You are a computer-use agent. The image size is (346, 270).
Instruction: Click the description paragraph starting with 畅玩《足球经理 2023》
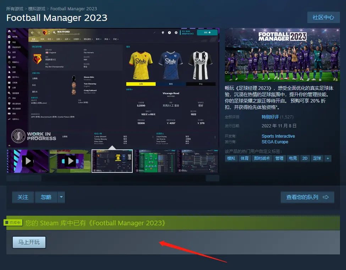pyautogui.click(x=279, y=98)
